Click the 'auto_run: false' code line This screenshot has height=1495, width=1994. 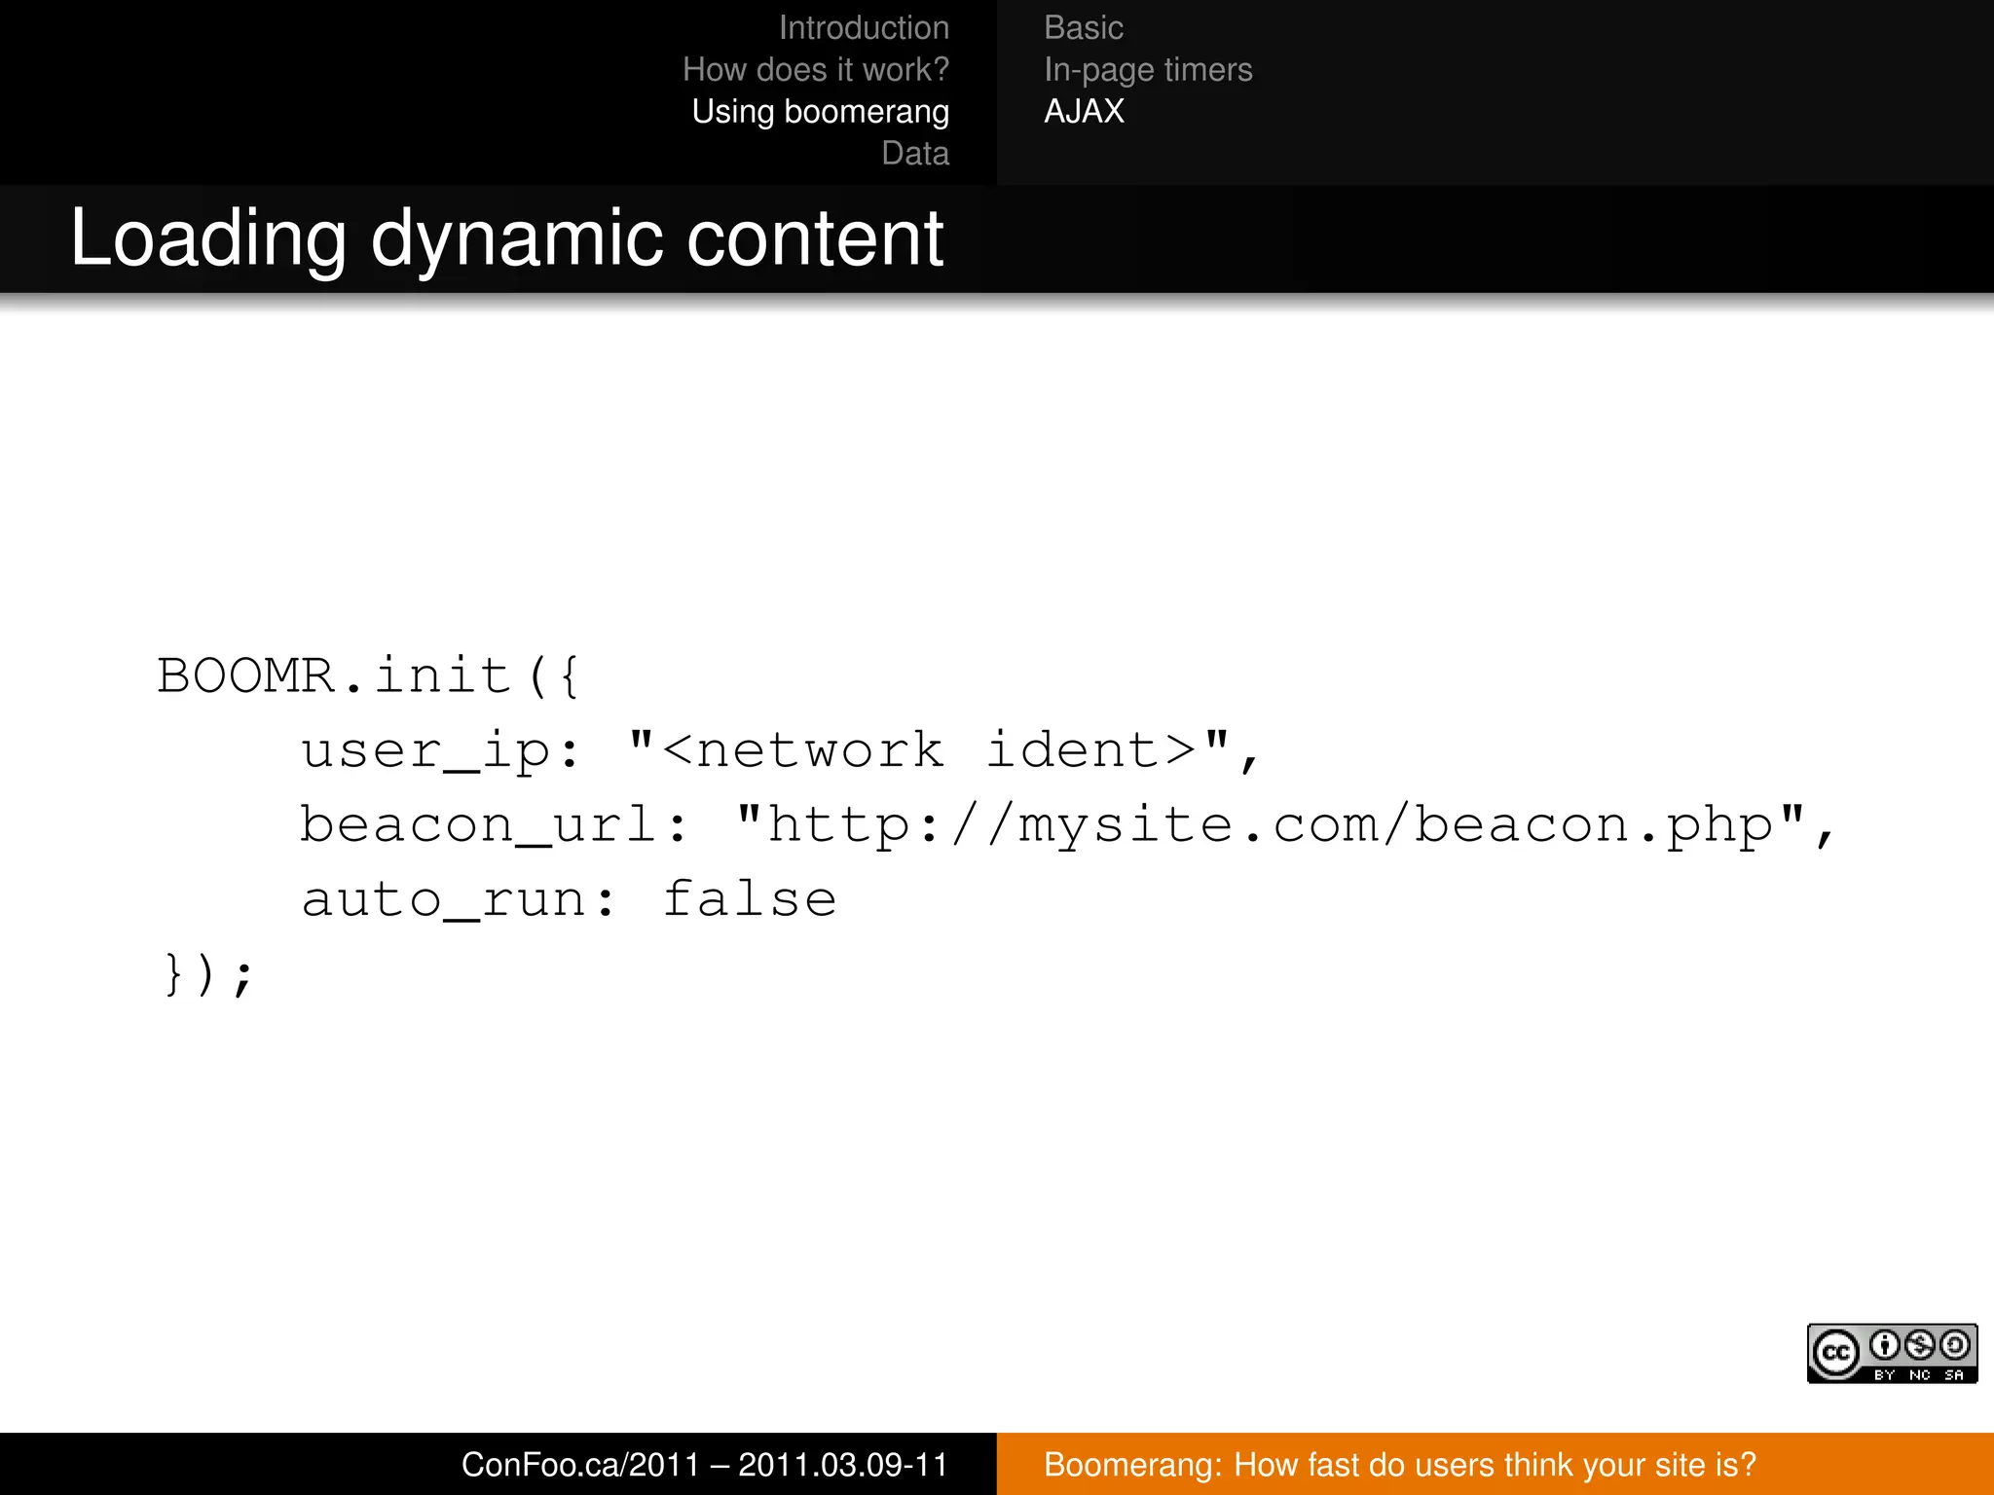click(569, 899)
